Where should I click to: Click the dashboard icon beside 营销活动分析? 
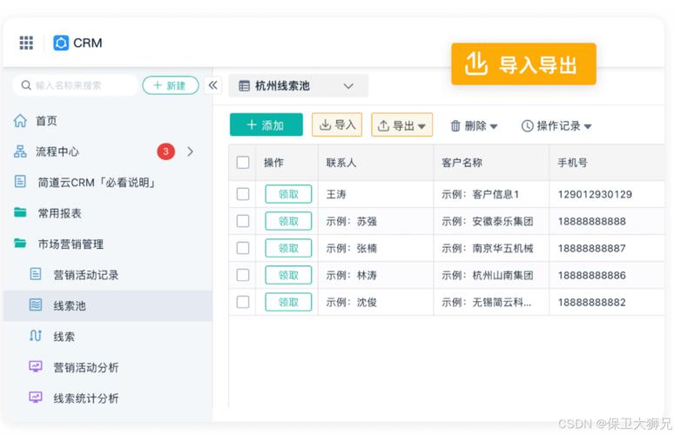[36, 366]
